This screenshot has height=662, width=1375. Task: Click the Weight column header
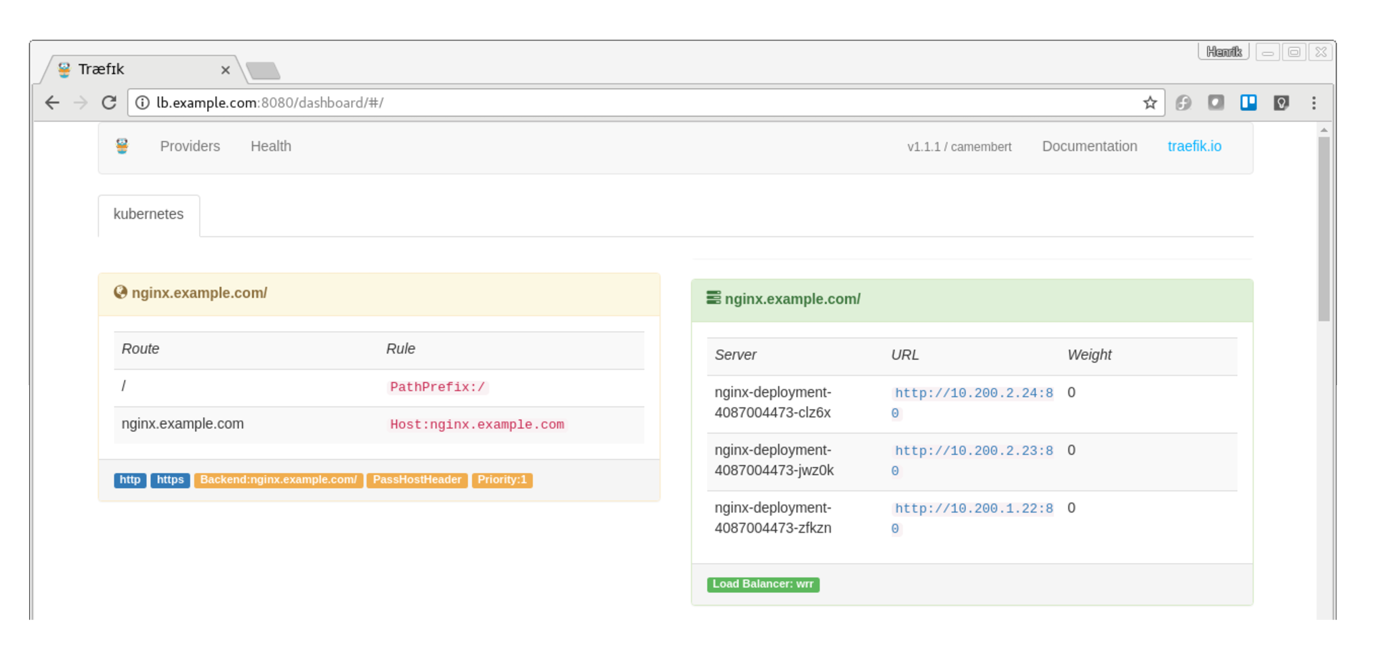(1089, 355)
